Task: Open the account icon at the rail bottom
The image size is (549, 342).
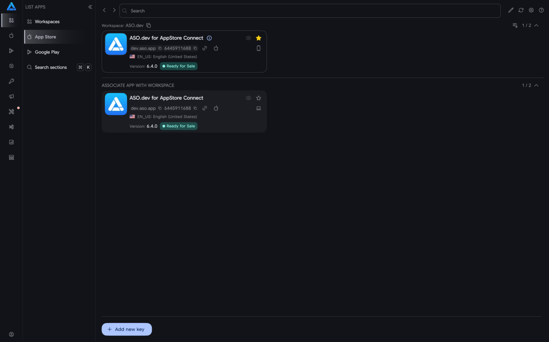Action: coord(11,334)
